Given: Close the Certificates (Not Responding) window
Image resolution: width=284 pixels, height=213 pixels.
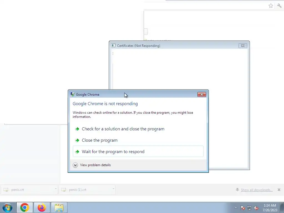Looking at the screenshot, I should [x=243, y=46].
